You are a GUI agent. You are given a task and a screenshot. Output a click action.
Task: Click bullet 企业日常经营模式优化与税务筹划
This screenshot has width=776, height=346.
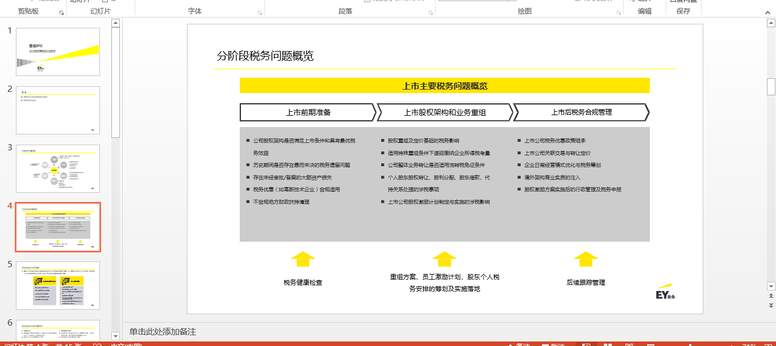(562, 165)
